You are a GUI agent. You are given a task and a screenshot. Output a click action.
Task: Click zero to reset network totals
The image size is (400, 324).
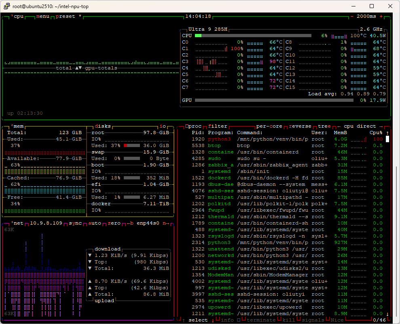[x=114, y=223]
